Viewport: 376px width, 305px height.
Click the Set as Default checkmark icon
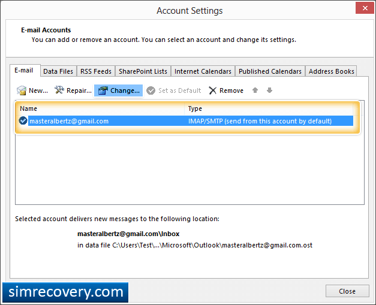[151, 90]
